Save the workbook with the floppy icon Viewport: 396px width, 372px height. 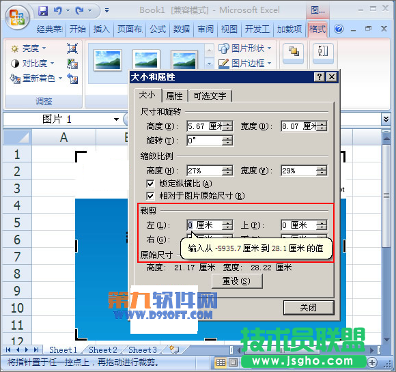43,11
